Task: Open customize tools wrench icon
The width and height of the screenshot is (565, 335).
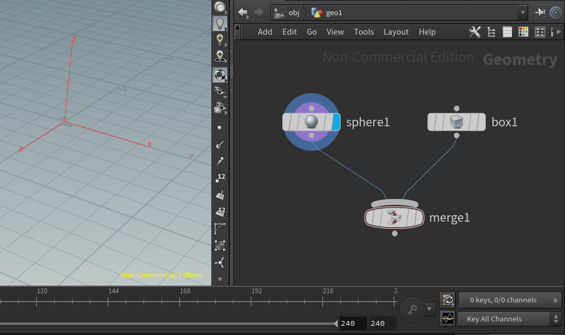Action: pyautogui.click(x=475, y=31)
